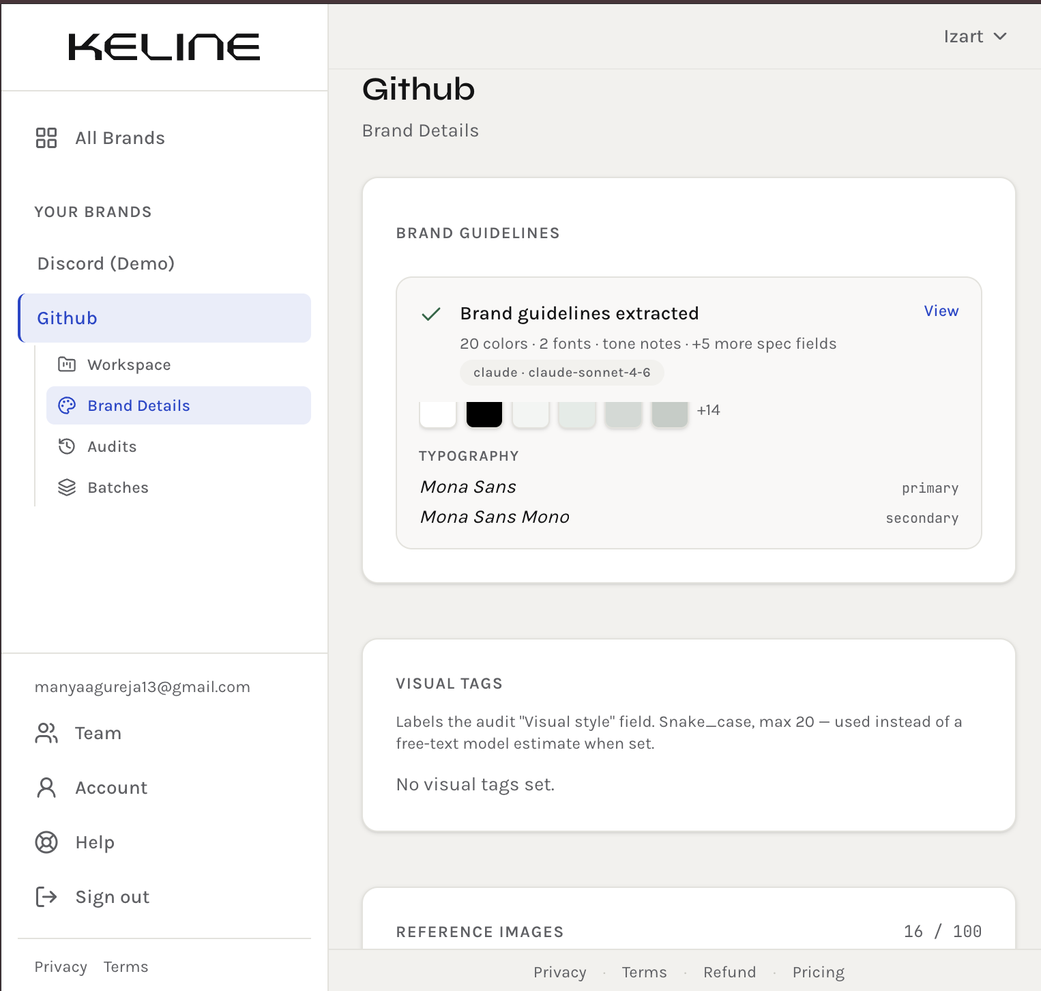The height and width of the screenshot is (991, 1041).
Task: Click the primary font role label
Action: pos(930,488)
